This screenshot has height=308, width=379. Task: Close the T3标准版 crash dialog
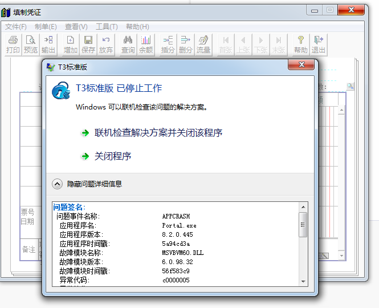pyautogui.click(x=301, y=64)
